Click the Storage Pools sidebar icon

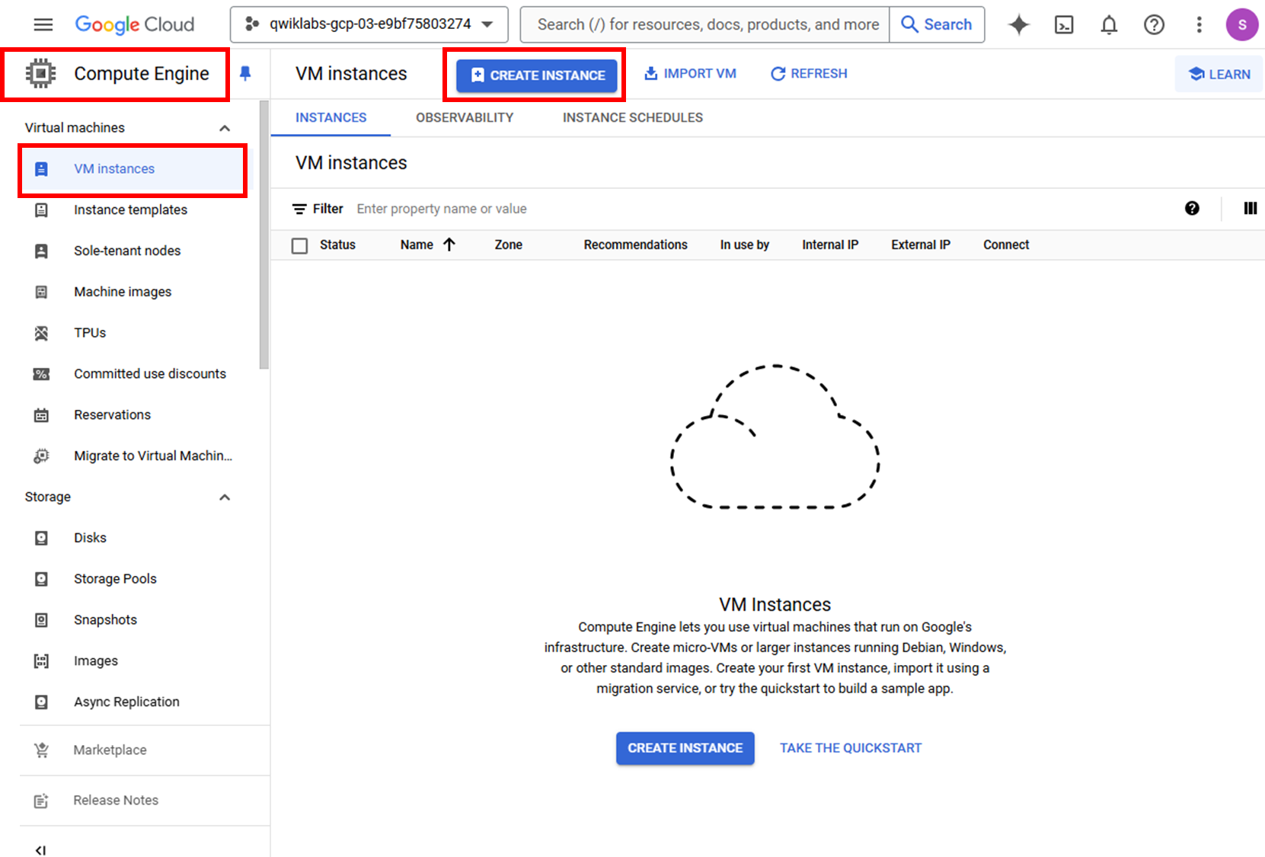[41, 579]
